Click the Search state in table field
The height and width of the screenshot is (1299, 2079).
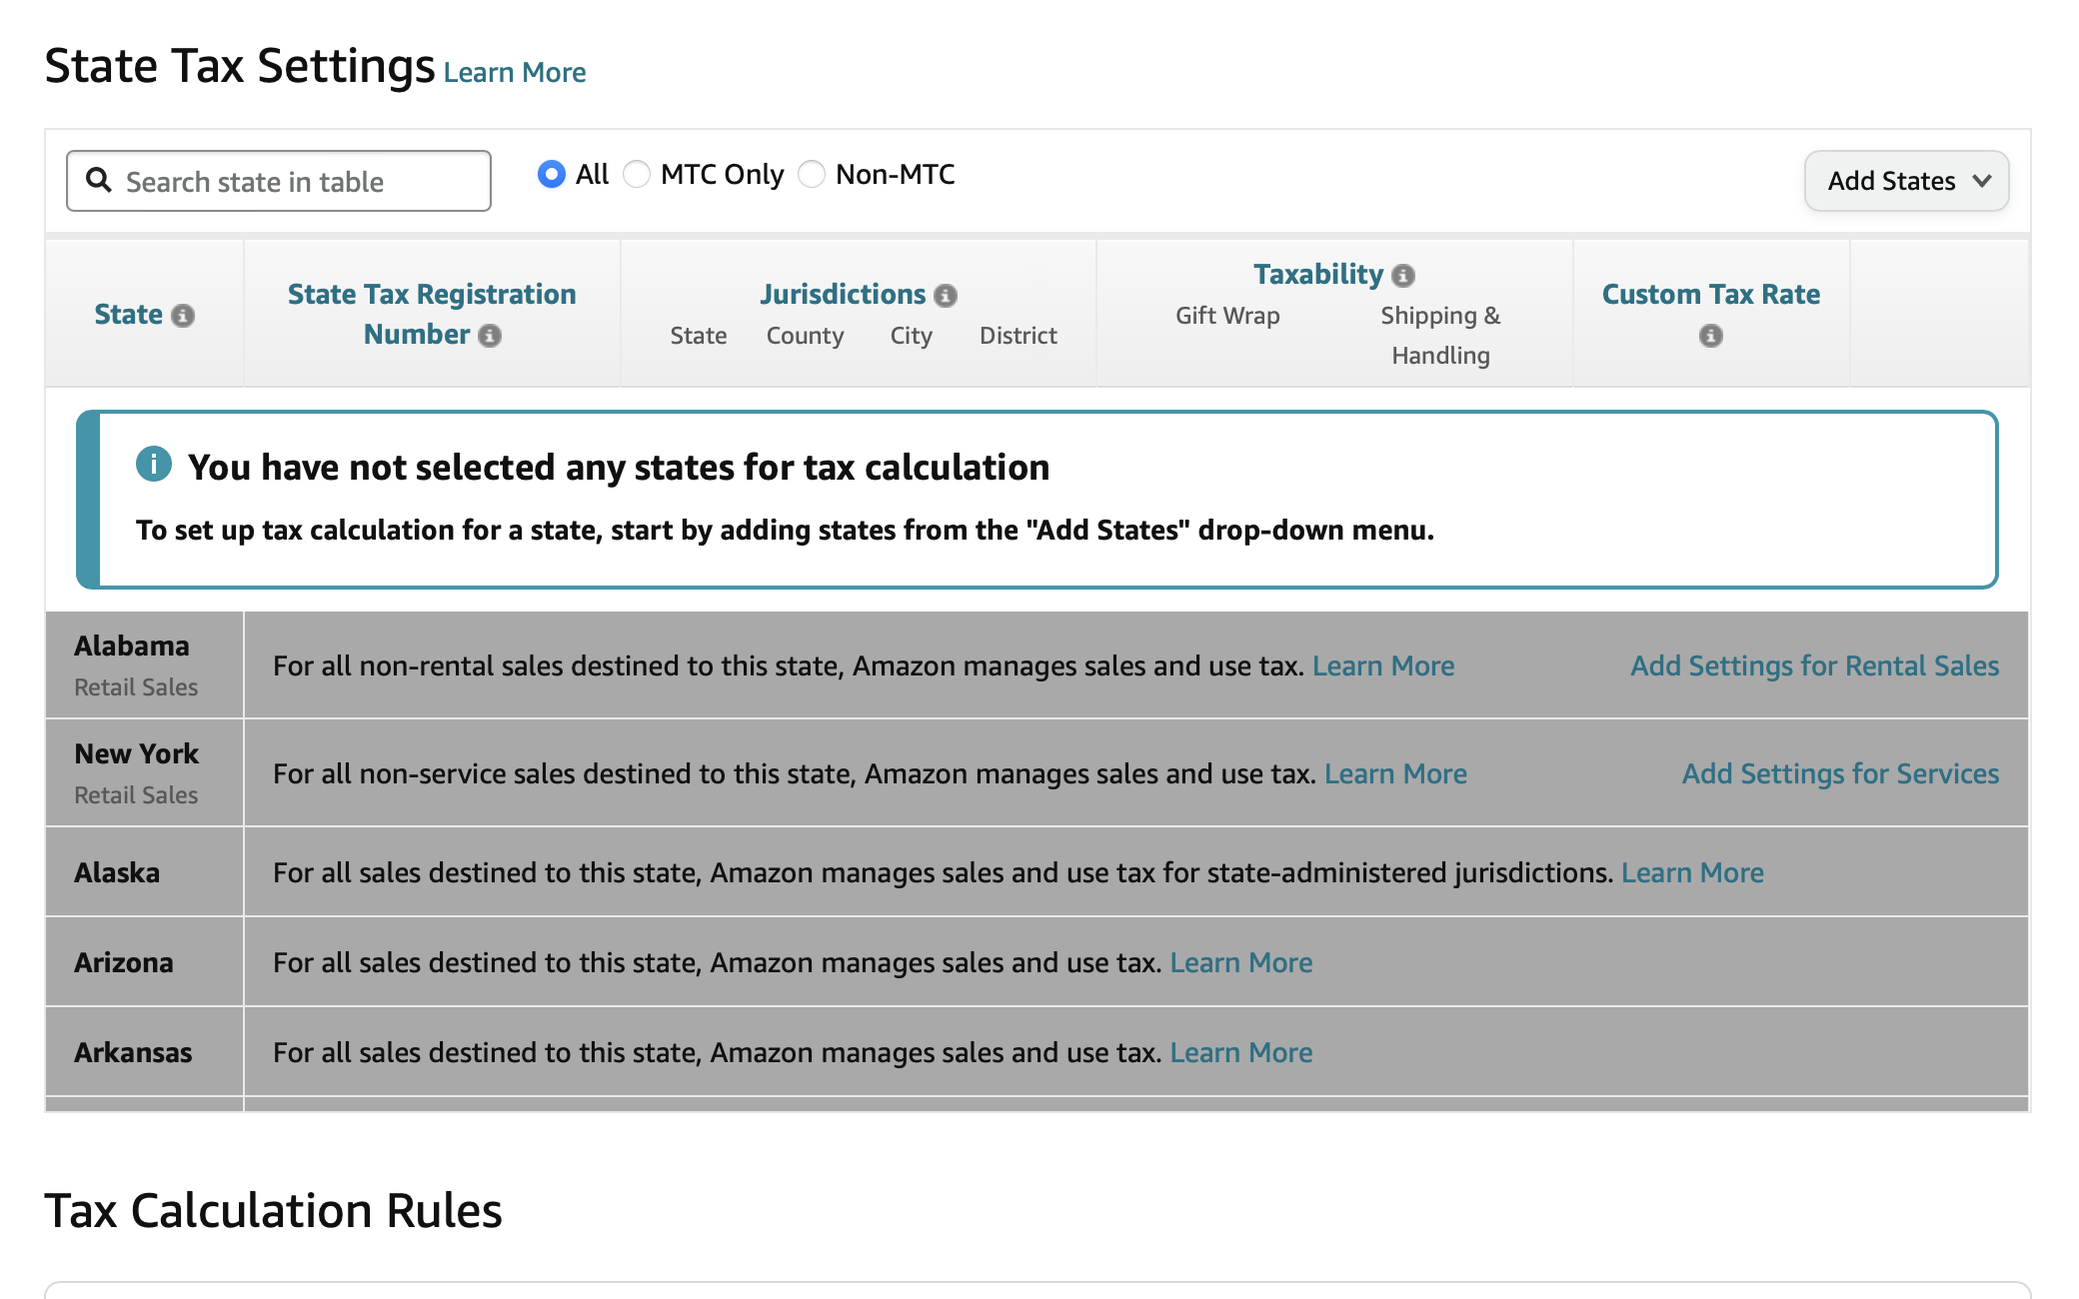tap(279, 181)
